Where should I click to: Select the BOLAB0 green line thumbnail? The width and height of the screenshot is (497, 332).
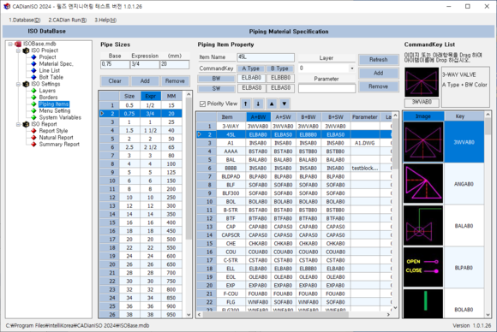click(423, 304)
